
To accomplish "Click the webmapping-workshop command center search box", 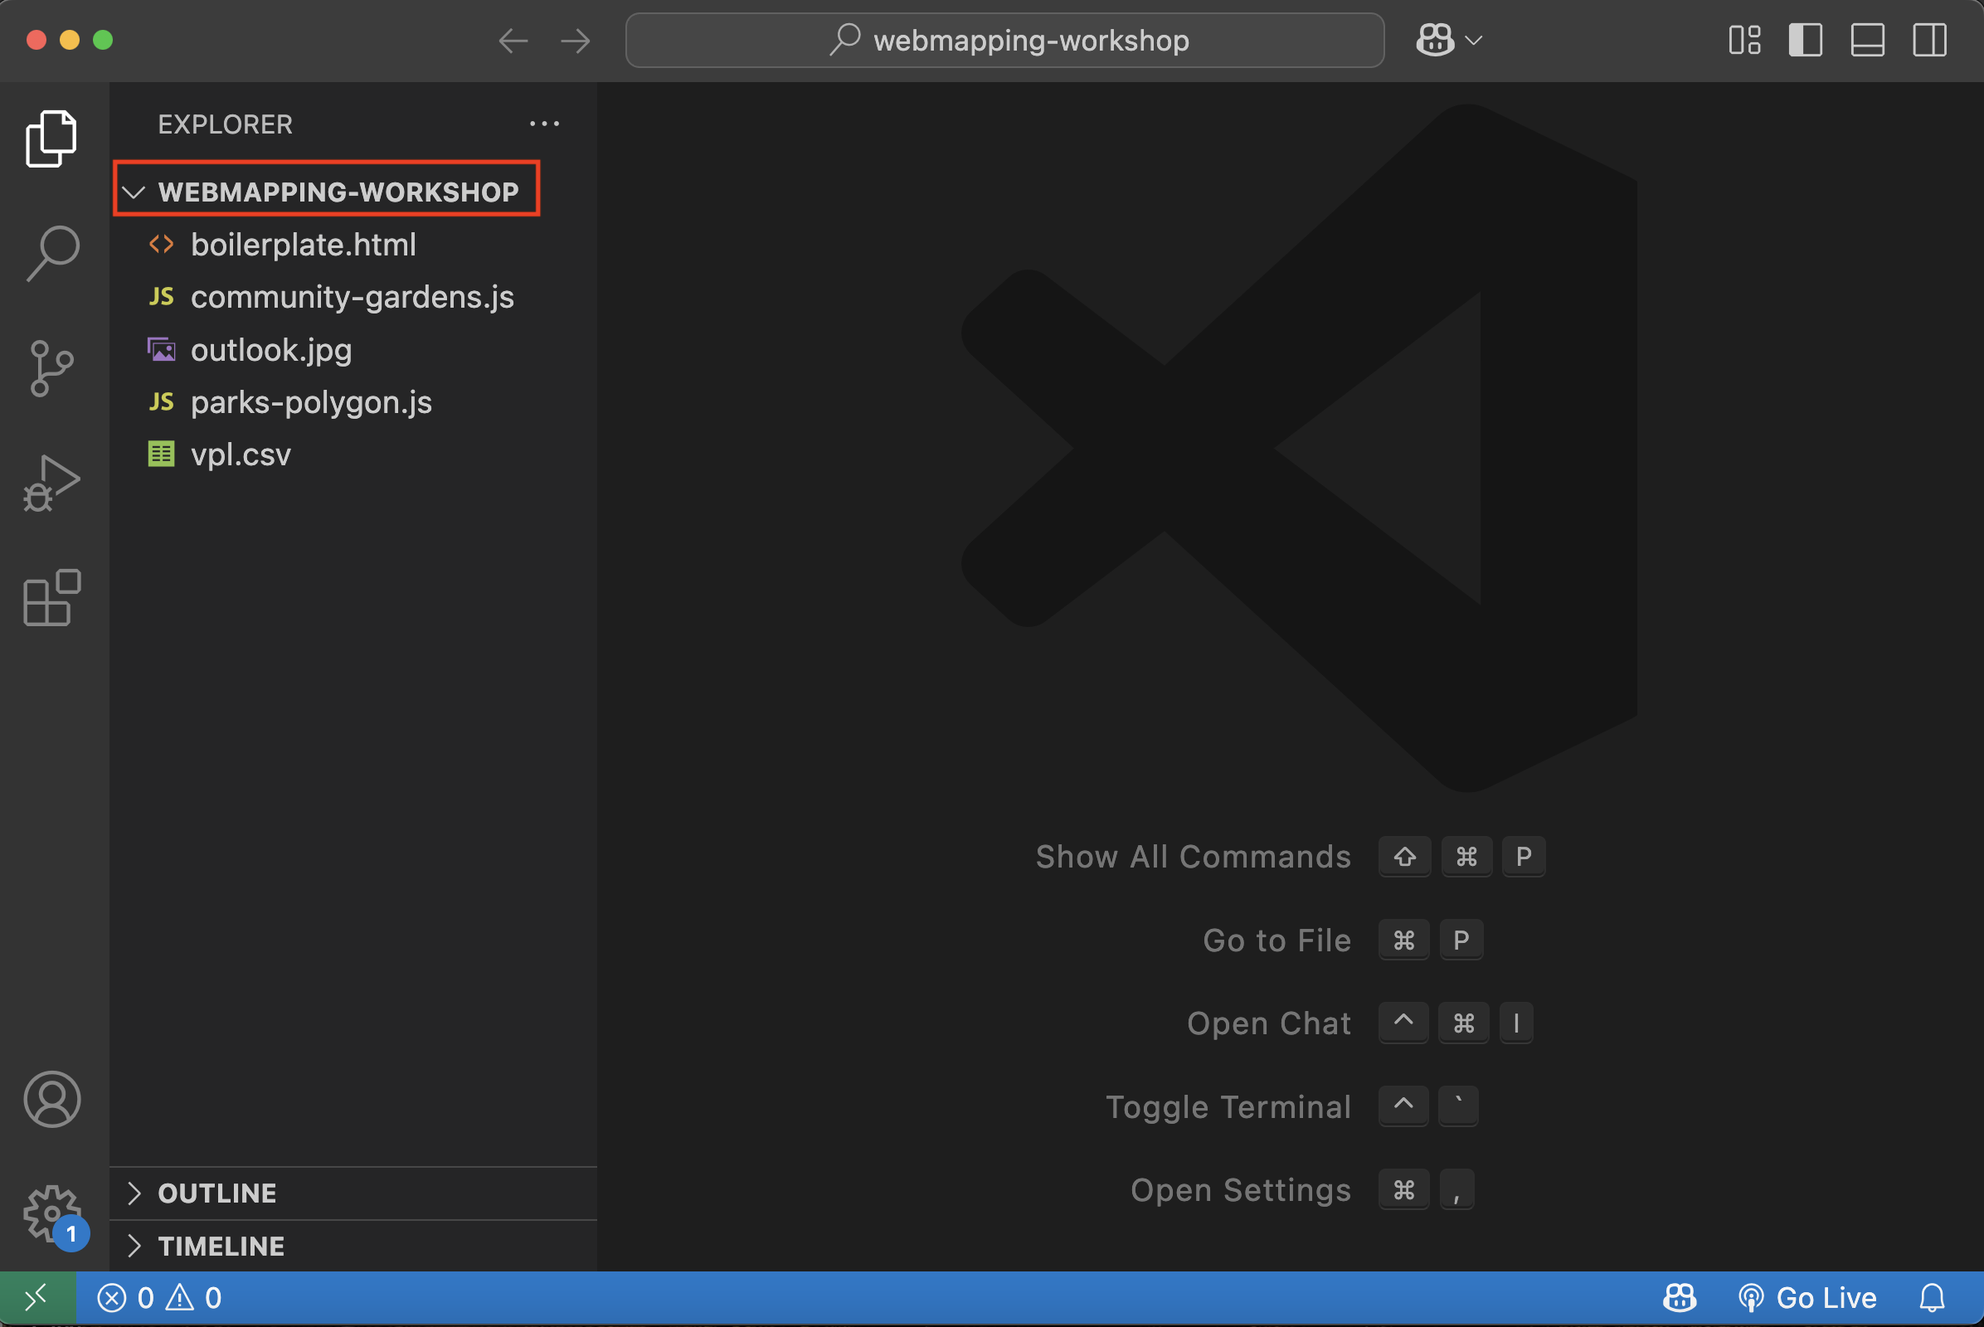I will point(1004,41).
